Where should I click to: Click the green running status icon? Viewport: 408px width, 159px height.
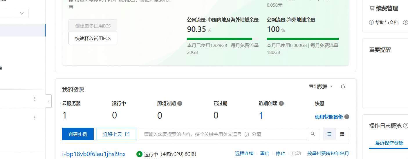(x=139, y=154)
